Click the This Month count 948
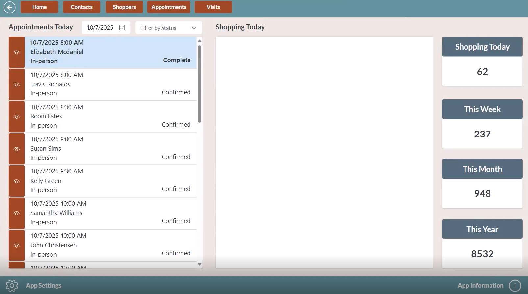The width and height of the screenshot is (528, 294). click(482, 193)
